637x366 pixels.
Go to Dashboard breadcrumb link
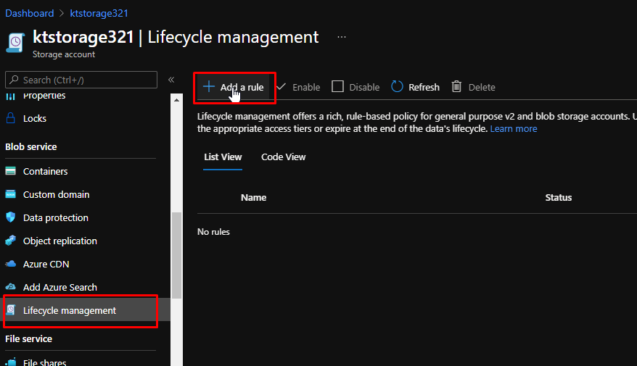click(29, 13)
